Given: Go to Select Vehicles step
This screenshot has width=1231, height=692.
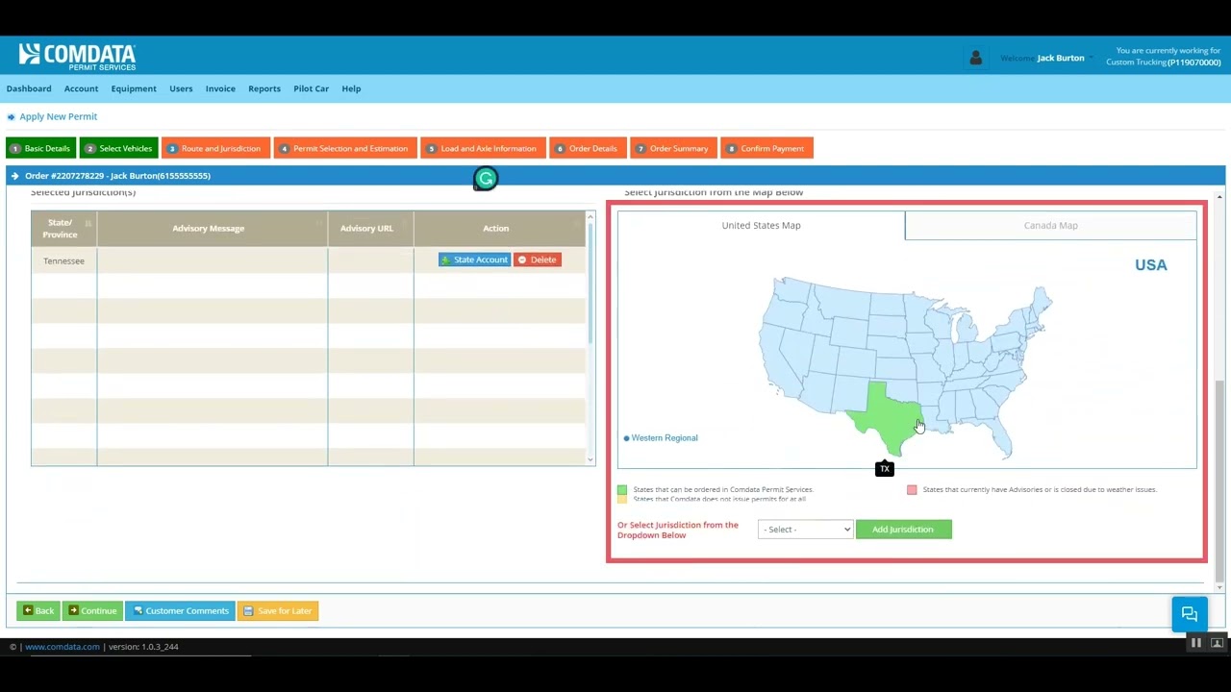Looking at the screenshot, I should [x=118, y=148].
